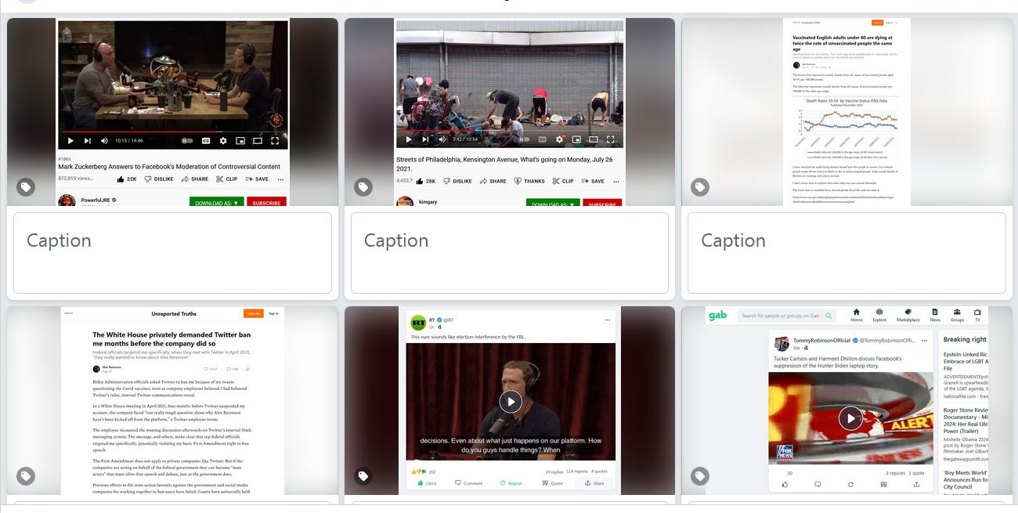
Task: Open tag options on the Mark Zuckerberg video image
Action: 26,187
